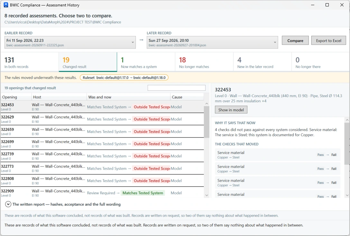350x236 pixels.
Task: Click the Ruleset bwic-default version badge
Action: [124, 77]
